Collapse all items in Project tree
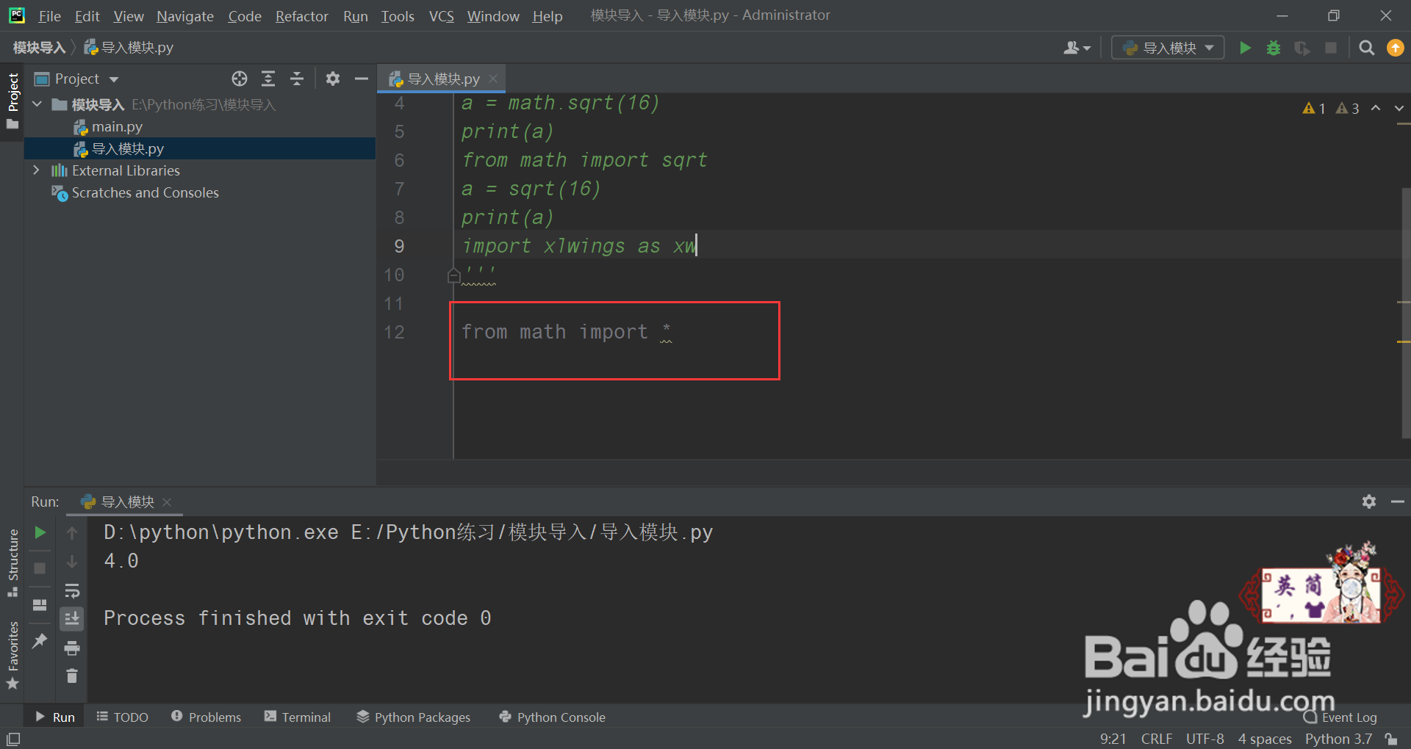The height and width of the screenshot is (749, 1411). pos(297,79)
